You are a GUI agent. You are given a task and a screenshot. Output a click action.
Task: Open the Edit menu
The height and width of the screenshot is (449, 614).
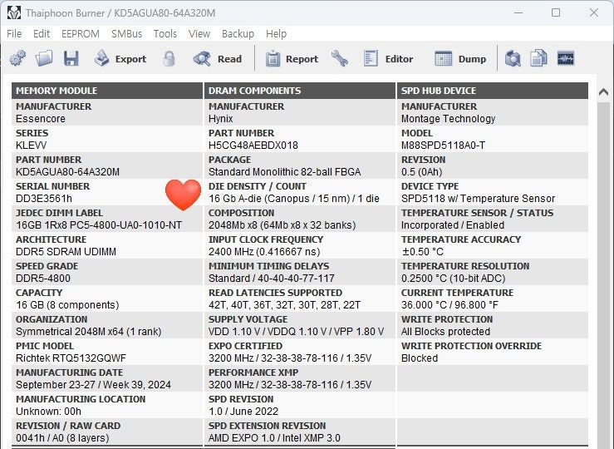point(42,34)
